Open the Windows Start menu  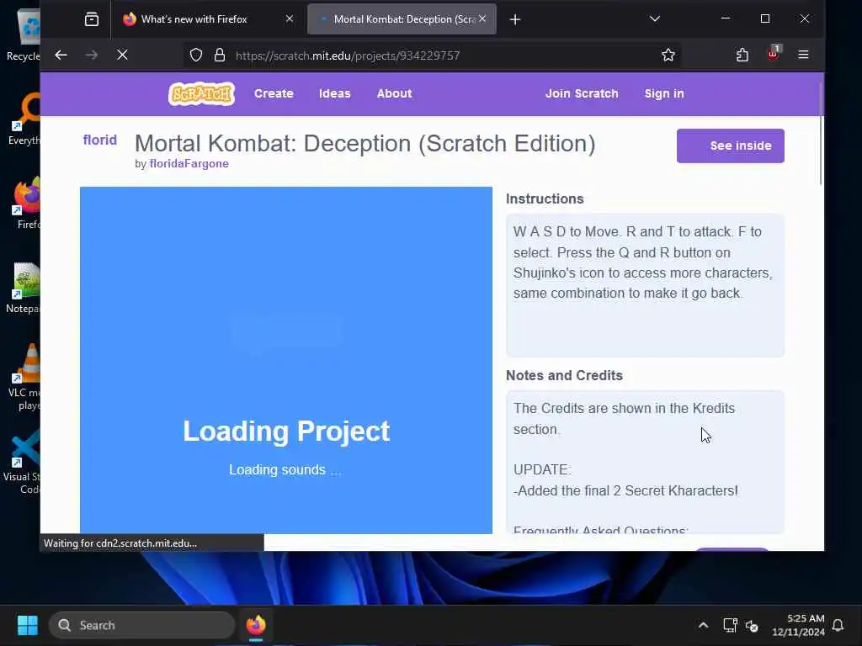click(x=28, y=625)
